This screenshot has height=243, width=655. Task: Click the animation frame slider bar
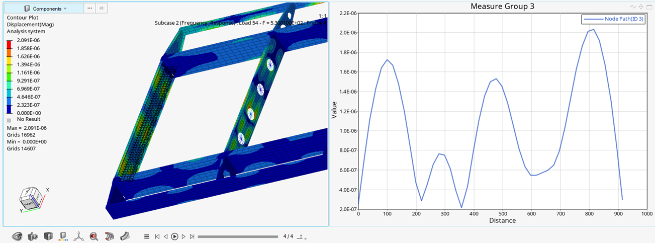[238, 236]
